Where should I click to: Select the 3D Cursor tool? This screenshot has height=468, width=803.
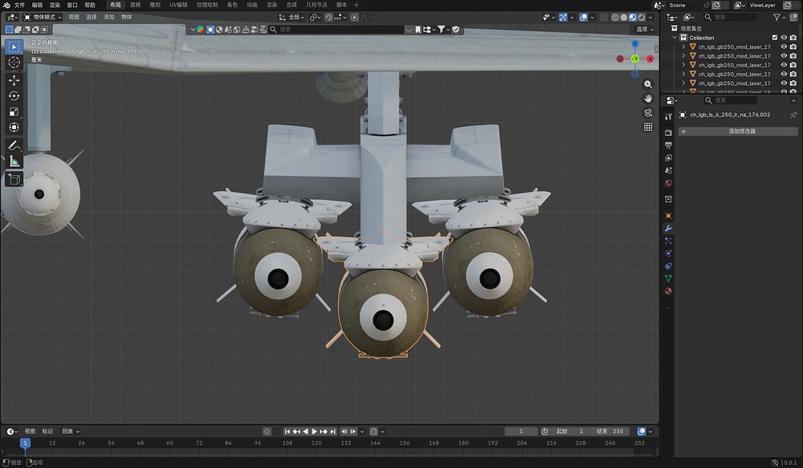click(14, 62)
